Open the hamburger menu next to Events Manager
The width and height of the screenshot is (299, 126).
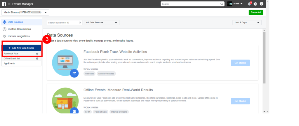[x=9, y=4]
